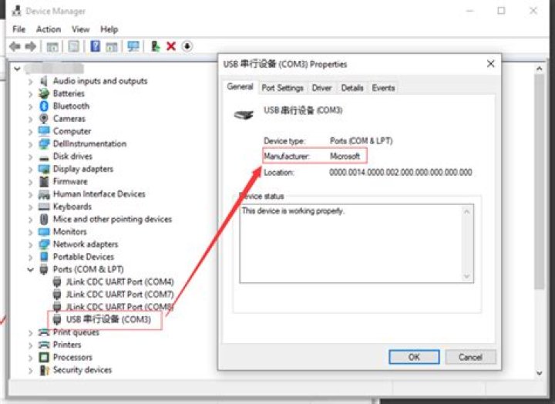This screenshot has width=555, height=404.
Task: Expand the Human Interface Devices node
Action: [x=30, y=194]
